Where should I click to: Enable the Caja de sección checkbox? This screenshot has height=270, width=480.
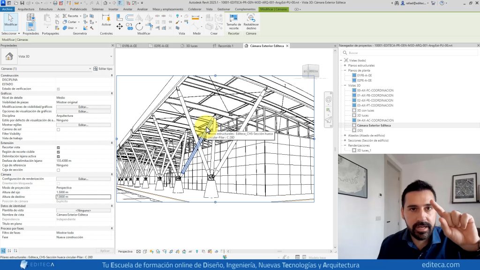coord(58,170)
